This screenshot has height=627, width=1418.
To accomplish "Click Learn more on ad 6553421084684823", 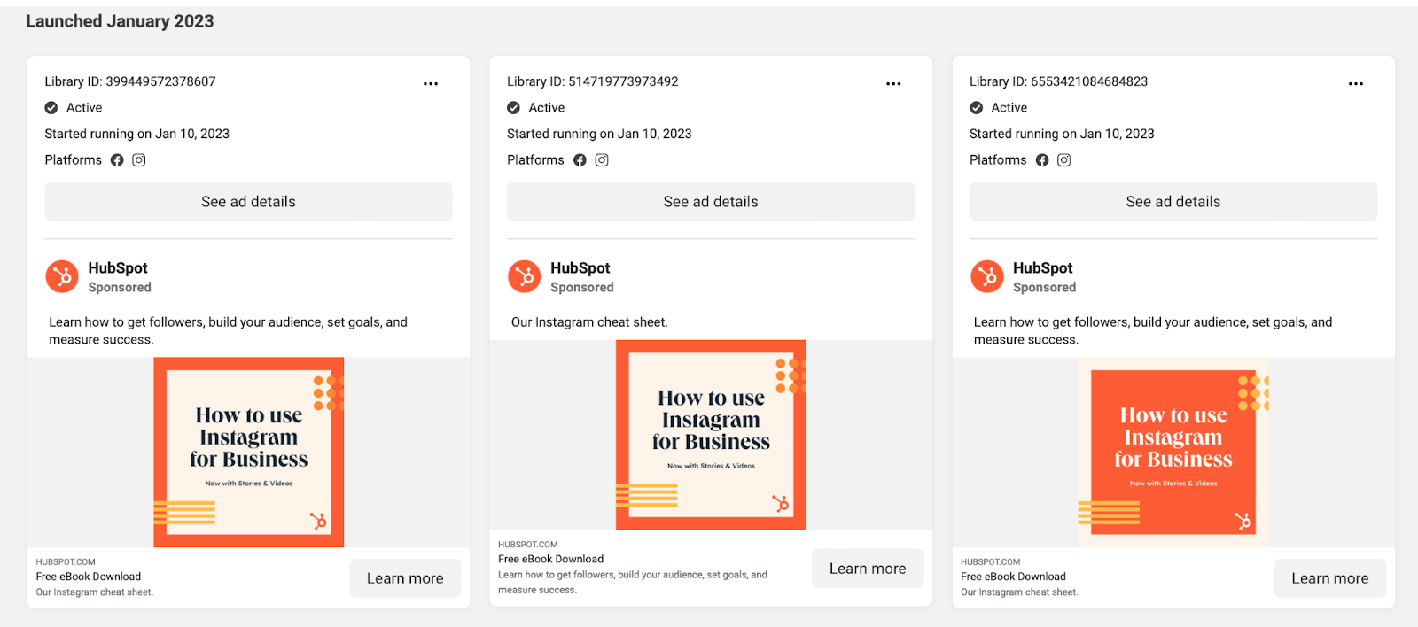I will pos(1330,578).
